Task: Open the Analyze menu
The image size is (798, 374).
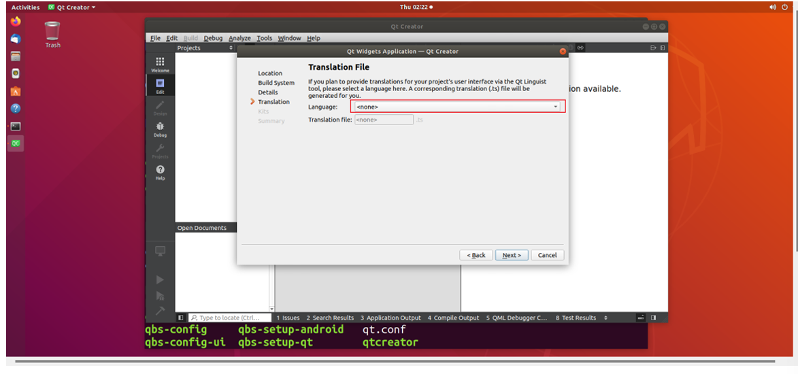Action: click(239, 38)
